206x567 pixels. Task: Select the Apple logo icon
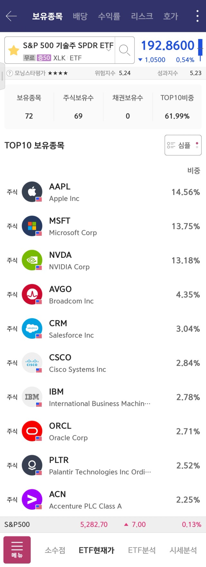click(x=32, y=192)
